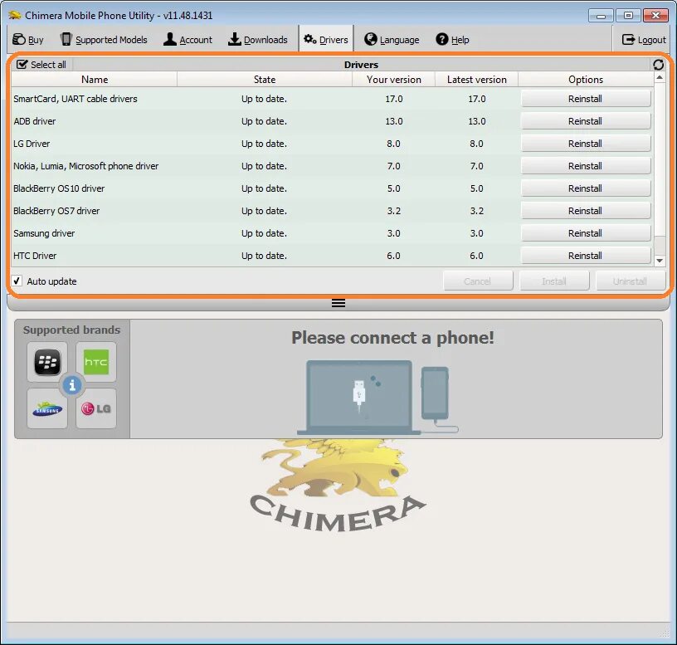Click the refresh drivers icon

point(659,65)
